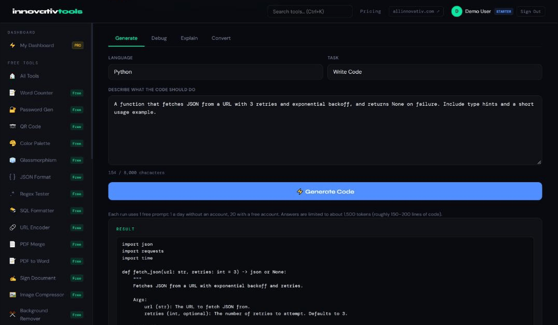Screen dimensions: 558x325
Task: Focus the Search tools input field
Action: click(310, 11)
